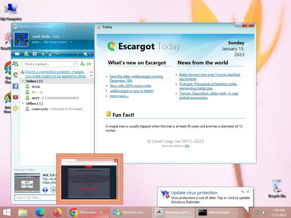Launch Firefox from the taskbar
Viewport: 291px width, 218px height.
tap(57, 212)
